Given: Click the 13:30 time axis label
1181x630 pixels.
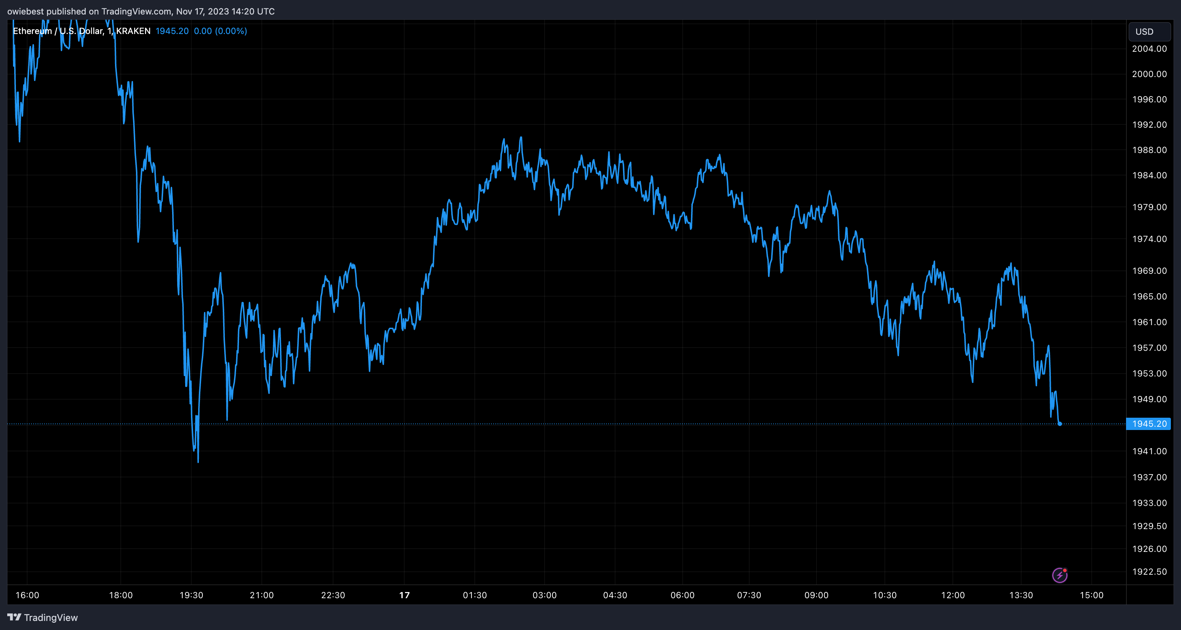Looking at the screenshot, I should (1022, 595).
